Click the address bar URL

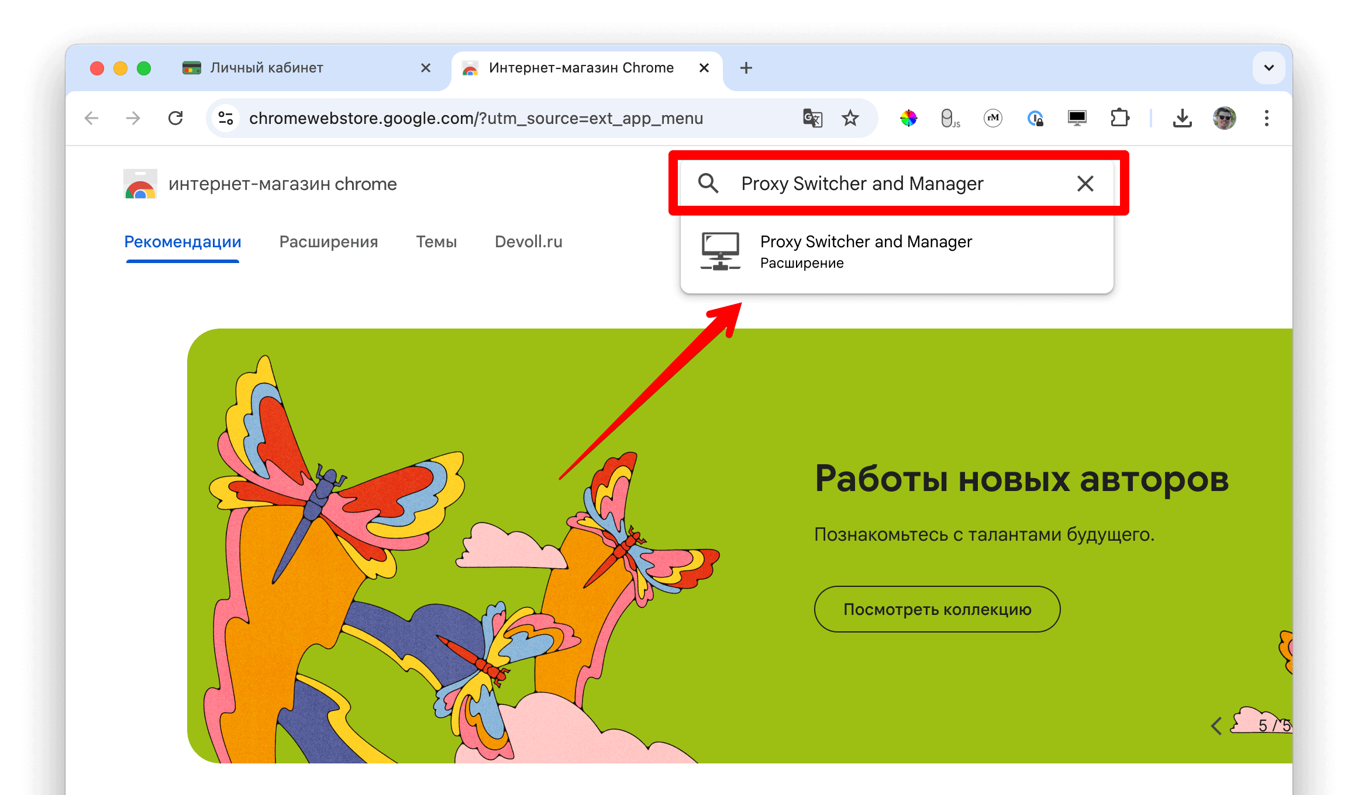pos(476,119)
